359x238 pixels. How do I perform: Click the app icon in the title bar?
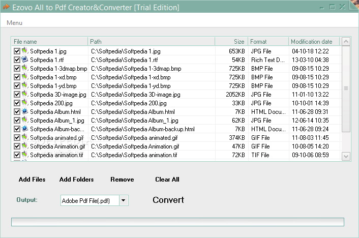click(x=6, y=8)
